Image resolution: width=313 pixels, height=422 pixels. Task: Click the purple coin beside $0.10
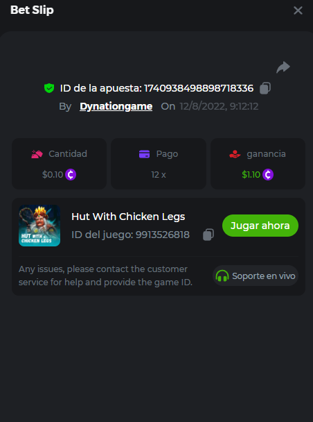tap(71, 175)
